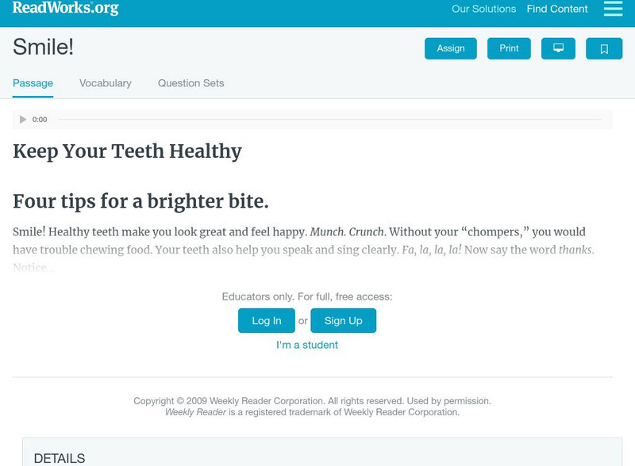The image size is (635, 466).
Task: Bookmark this passage with the bookmark icon
Action: click(x=604, y=48)
